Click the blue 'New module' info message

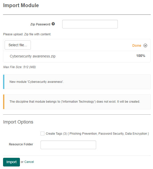coord(36,82)
